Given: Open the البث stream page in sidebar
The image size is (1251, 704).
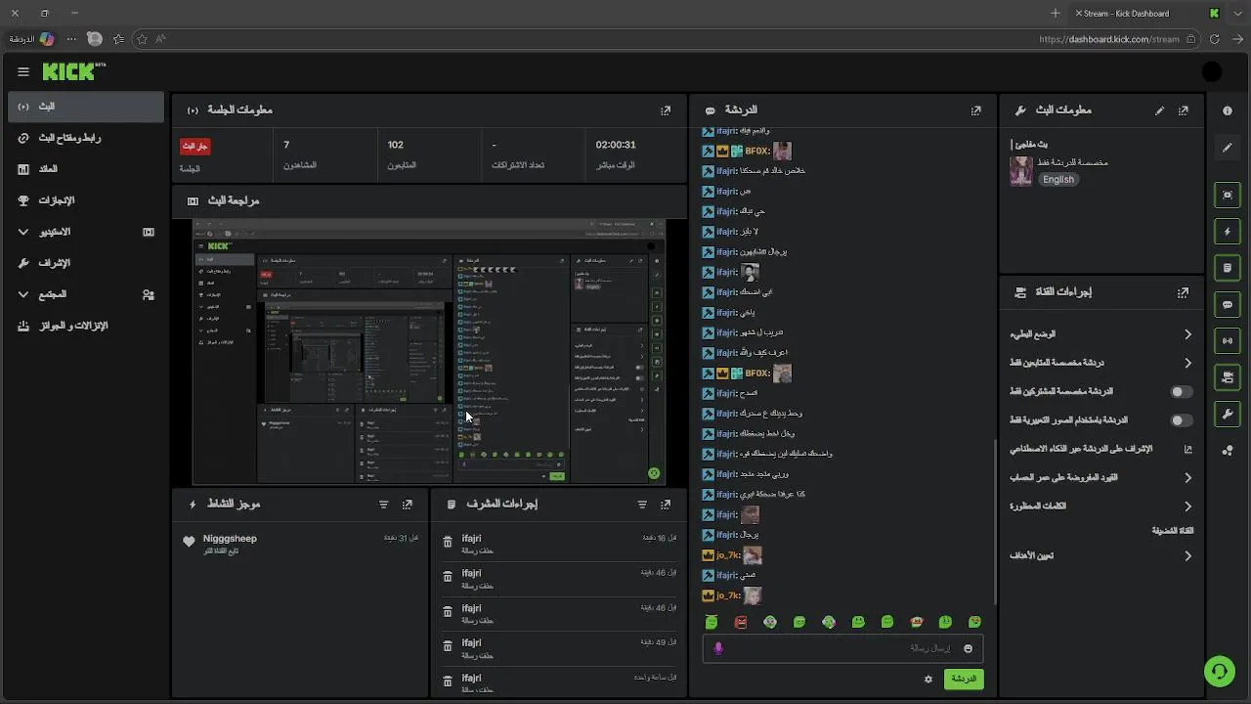Looking at the screenshot, I should point(86,107).
